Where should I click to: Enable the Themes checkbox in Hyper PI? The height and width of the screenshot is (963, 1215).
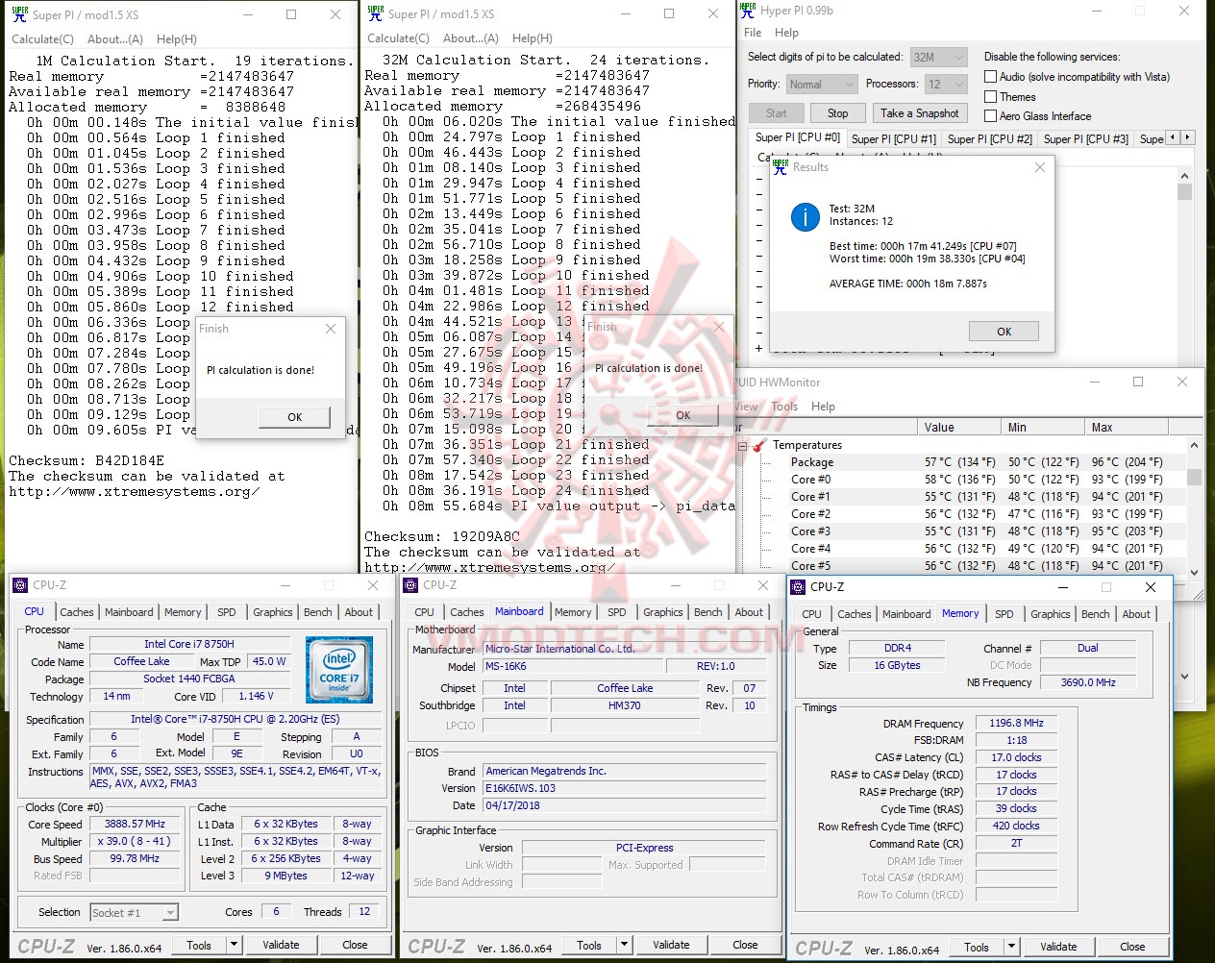click(990, 96)
